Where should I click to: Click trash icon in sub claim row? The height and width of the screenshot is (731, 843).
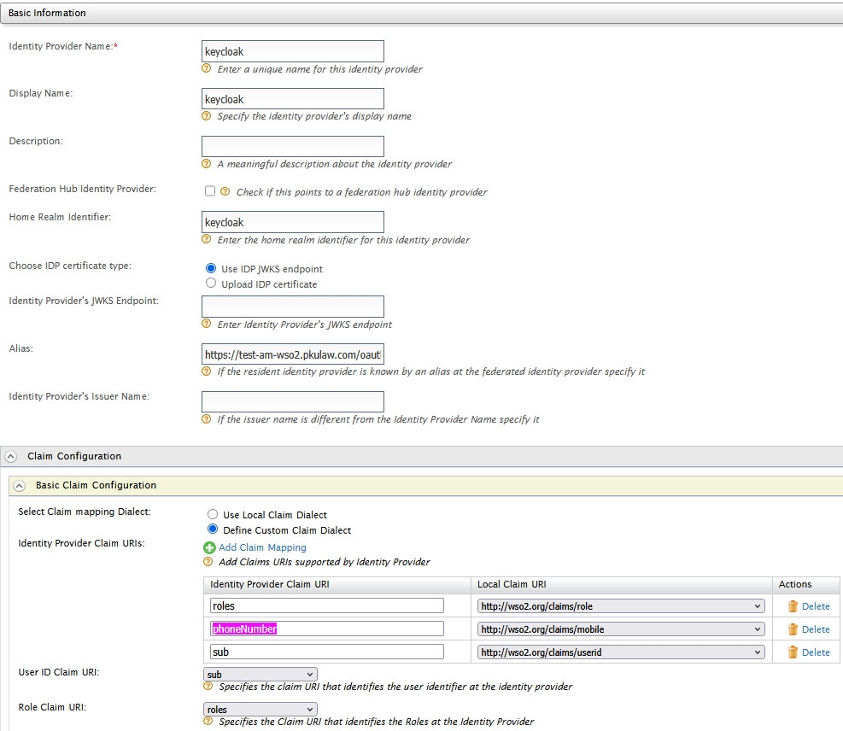793,652
